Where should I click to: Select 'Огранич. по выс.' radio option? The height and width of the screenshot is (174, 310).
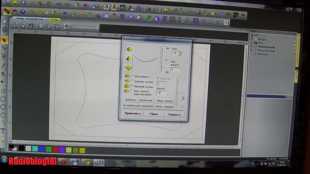[132, 81]
